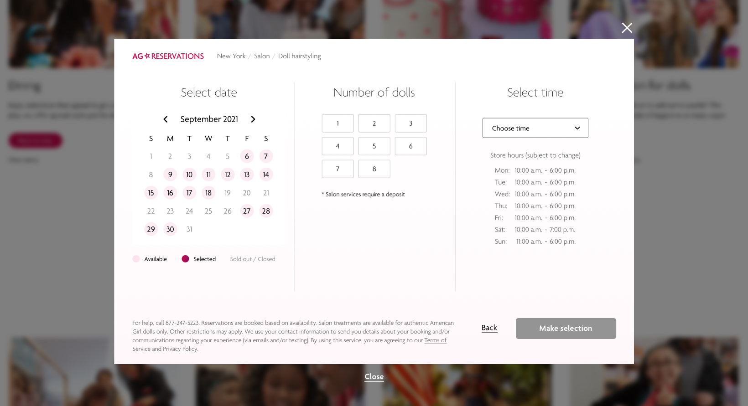Click the AG Reservations logo
This screenshot has height=406, width=748.
pos(168,56)
